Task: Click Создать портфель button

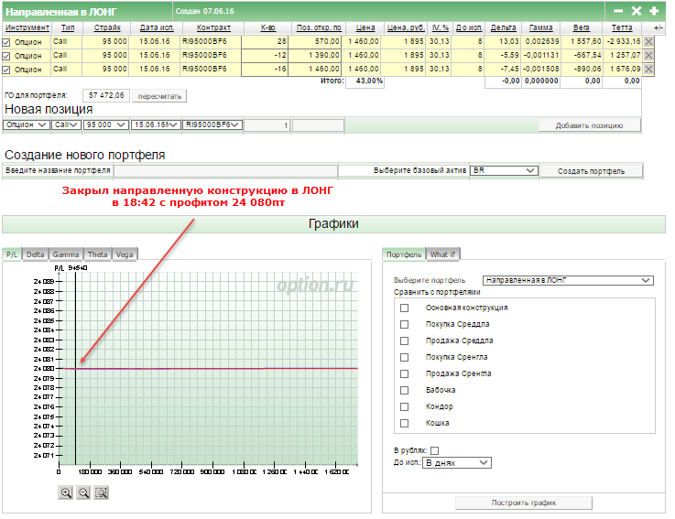Action: 591,171
